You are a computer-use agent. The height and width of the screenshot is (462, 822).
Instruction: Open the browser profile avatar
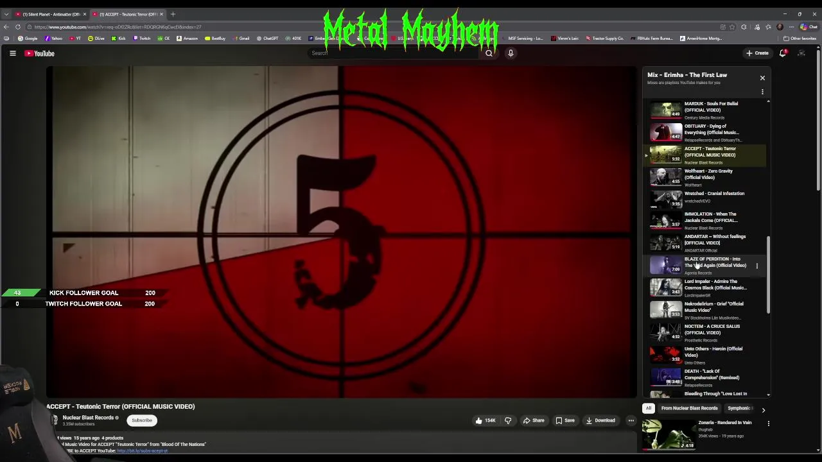pyautogui.click(x=780, y=27)
